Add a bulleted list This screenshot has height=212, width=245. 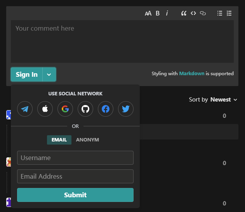220,13
